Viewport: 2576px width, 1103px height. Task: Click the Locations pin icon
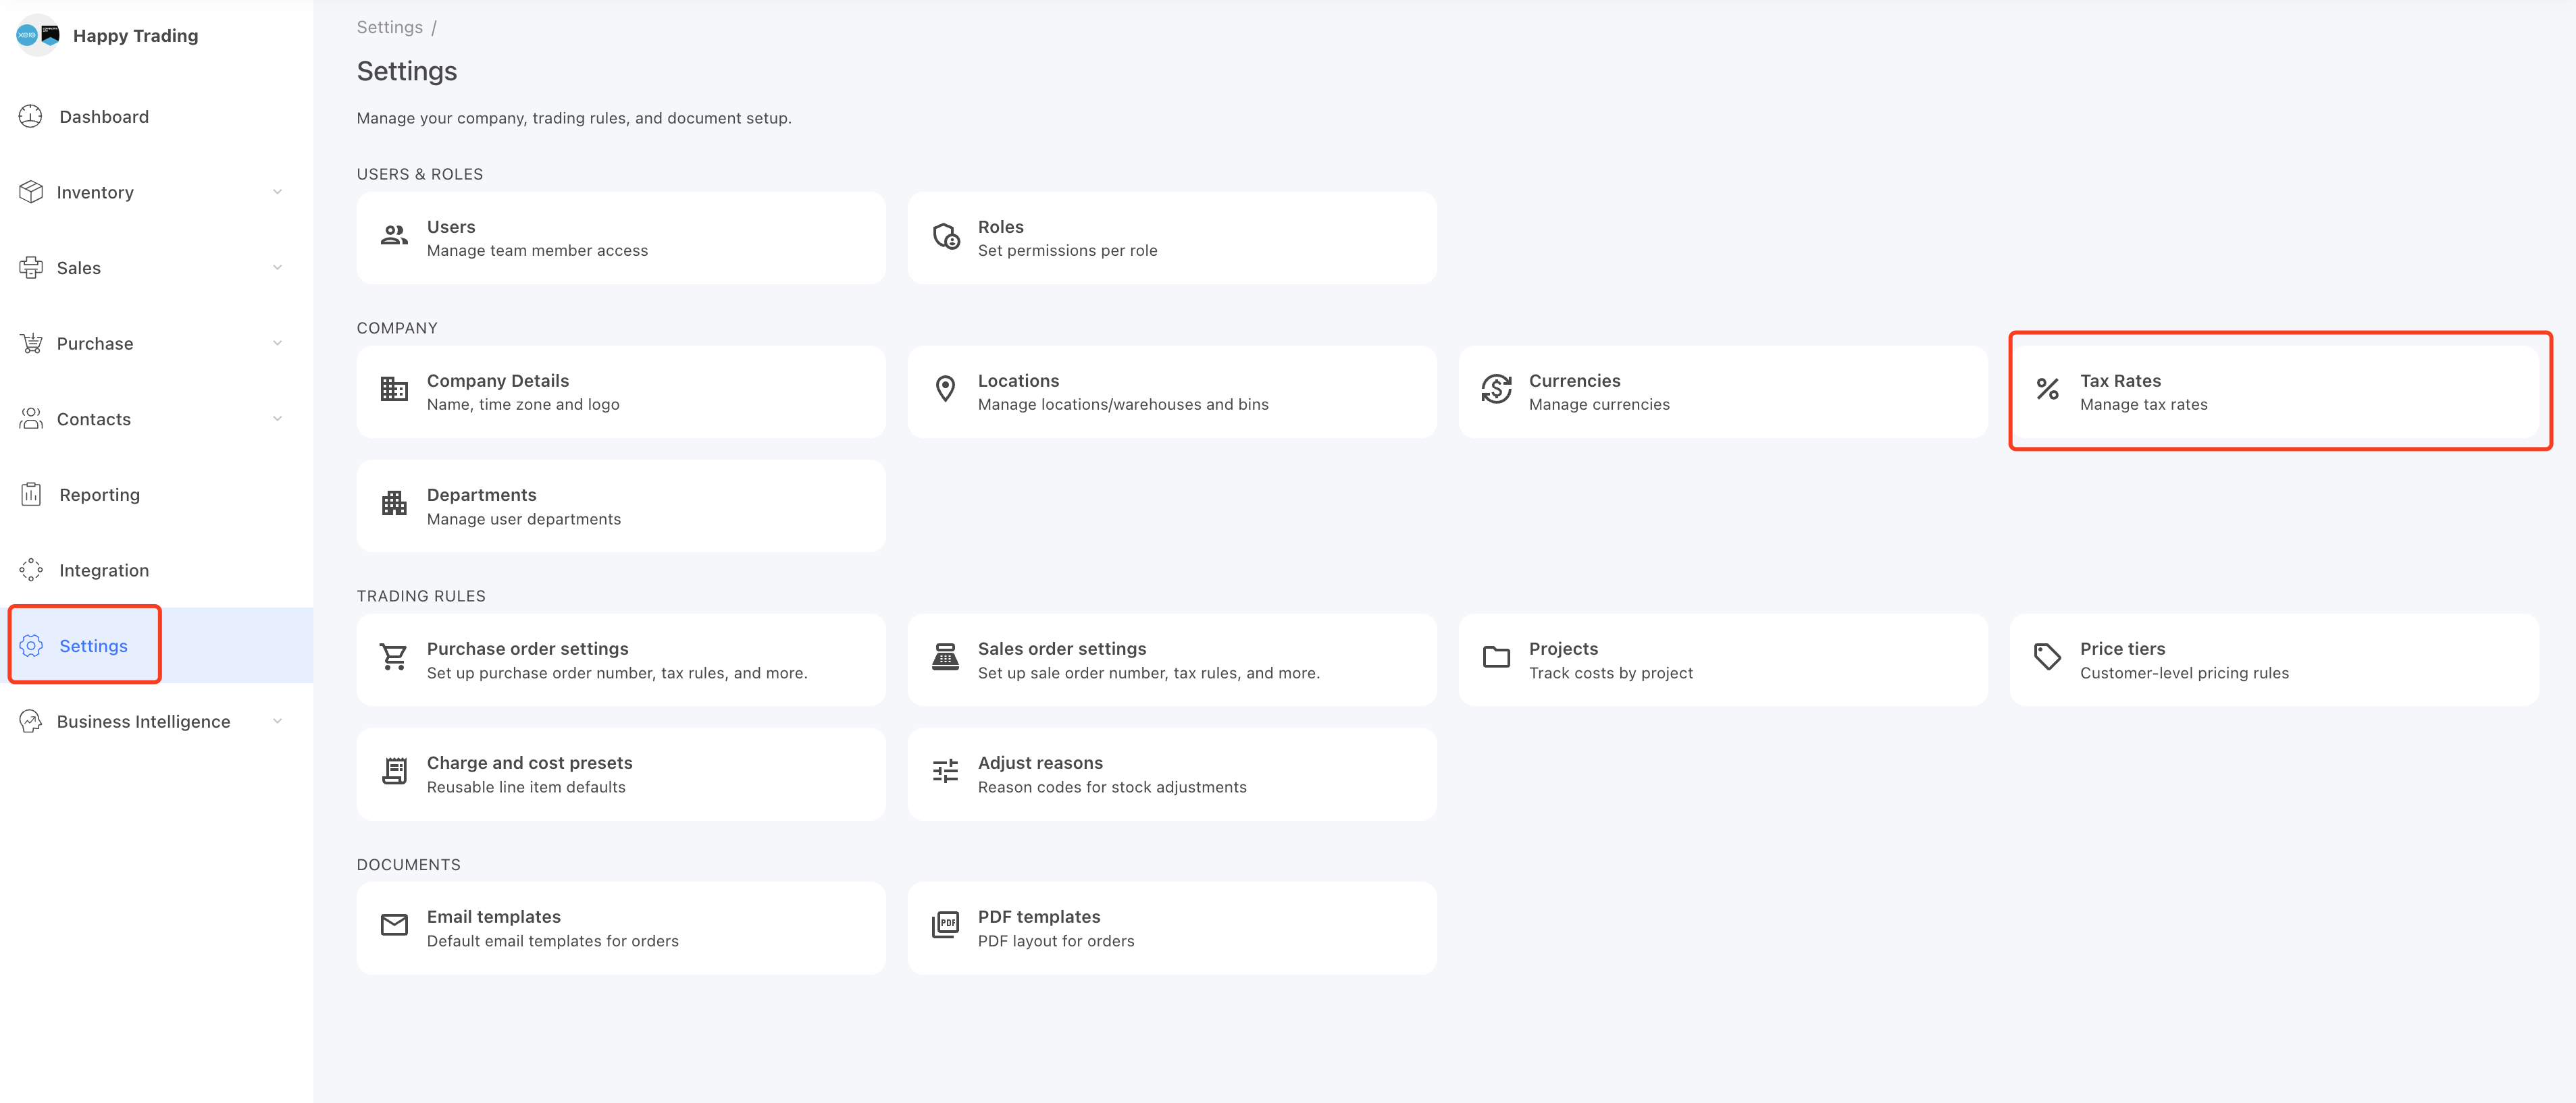point(945,389)
